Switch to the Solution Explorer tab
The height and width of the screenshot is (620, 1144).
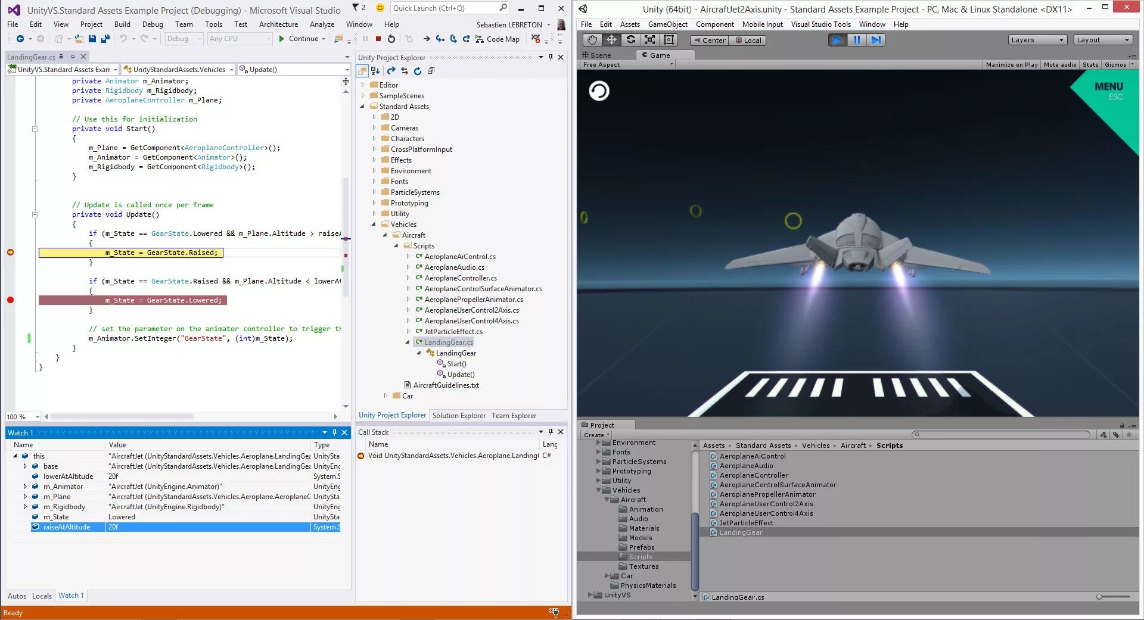point(459,416)
